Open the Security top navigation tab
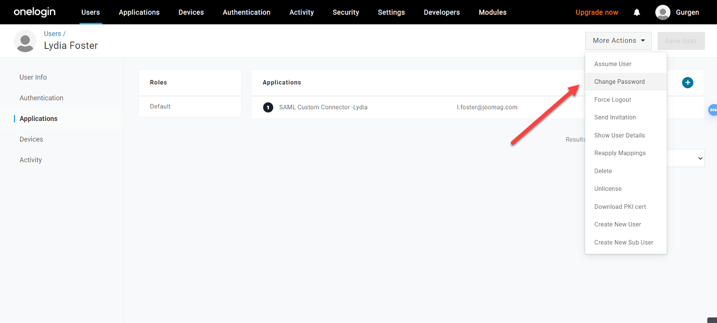717x323 pixels. pyautogui.click(x=346, y=13)
